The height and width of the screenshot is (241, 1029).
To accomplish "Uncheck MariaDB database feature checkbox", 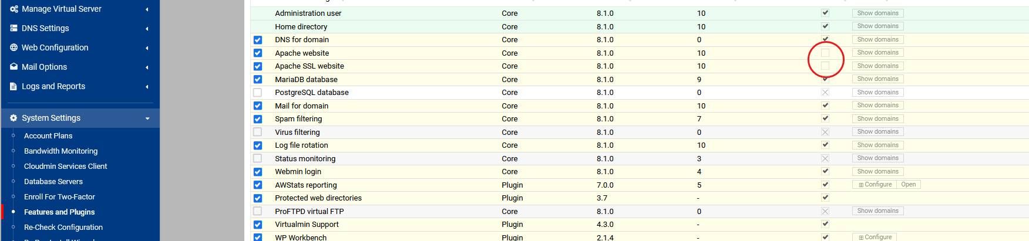I will click(x=258, y=79).
